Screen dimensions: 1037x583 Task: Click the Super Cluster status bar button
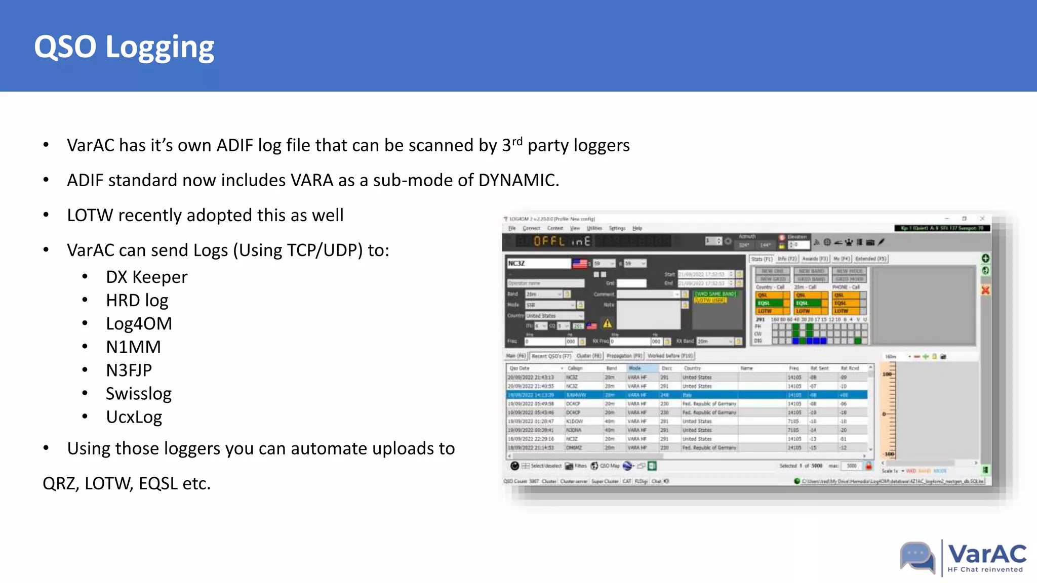click(x=605, y=481)
